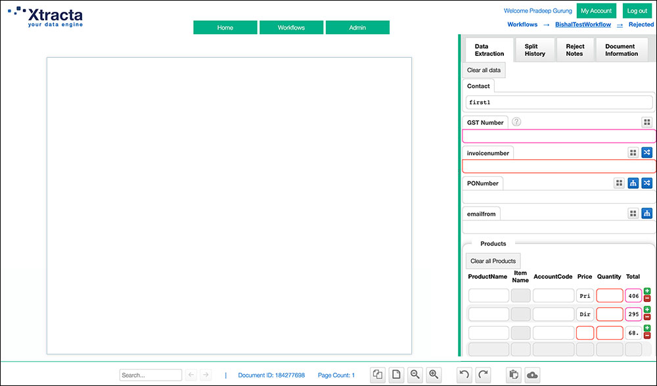Screen dimensions: 657x386
Task: Switch to the Split History tab
Action: click(535, 50)
